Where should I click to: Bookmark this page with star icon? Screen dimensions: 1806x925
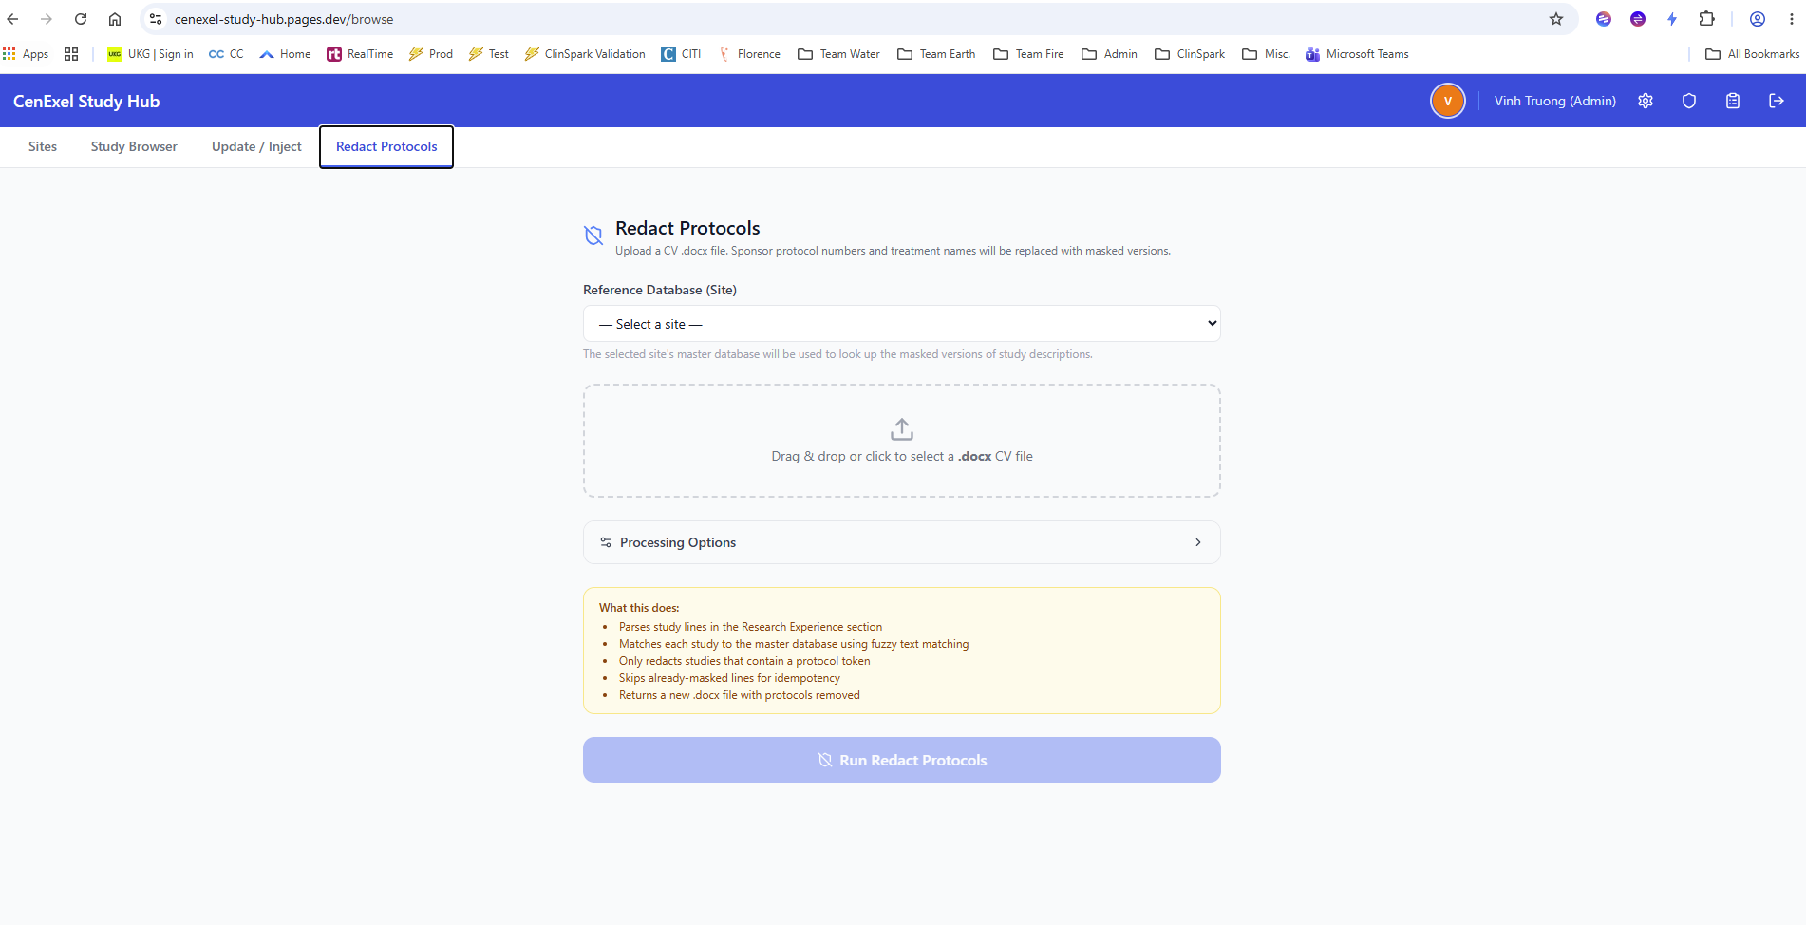[x=1556, y=19]
